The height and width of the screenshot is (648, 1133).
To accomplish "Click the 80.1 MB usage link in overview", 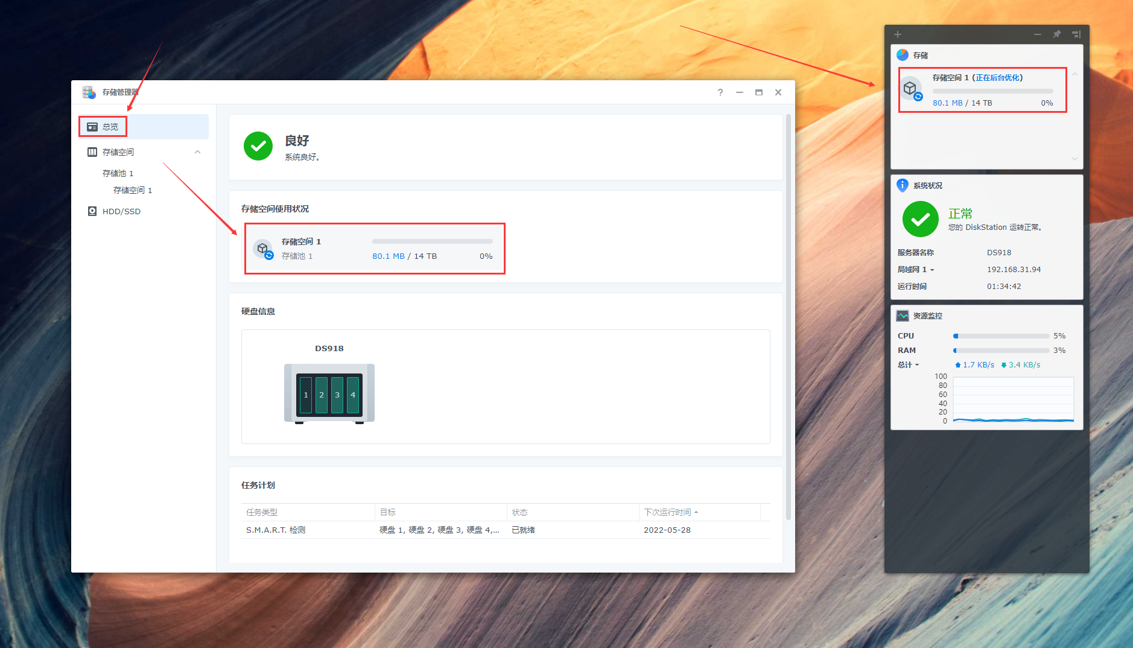I will [389, 256].
